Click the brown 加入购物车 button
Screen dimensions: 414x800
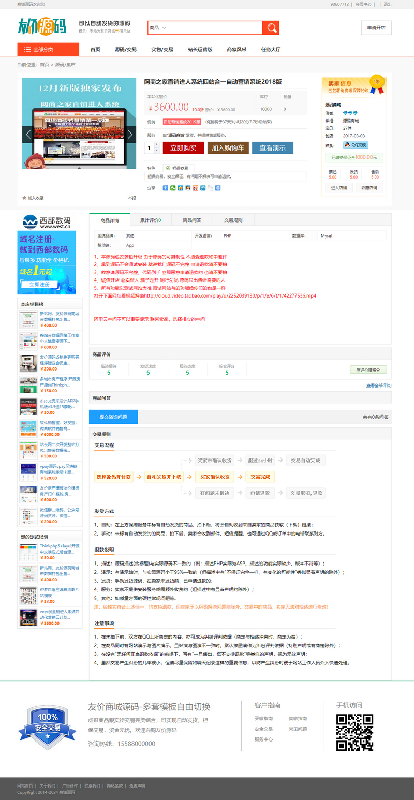point(228,147)
